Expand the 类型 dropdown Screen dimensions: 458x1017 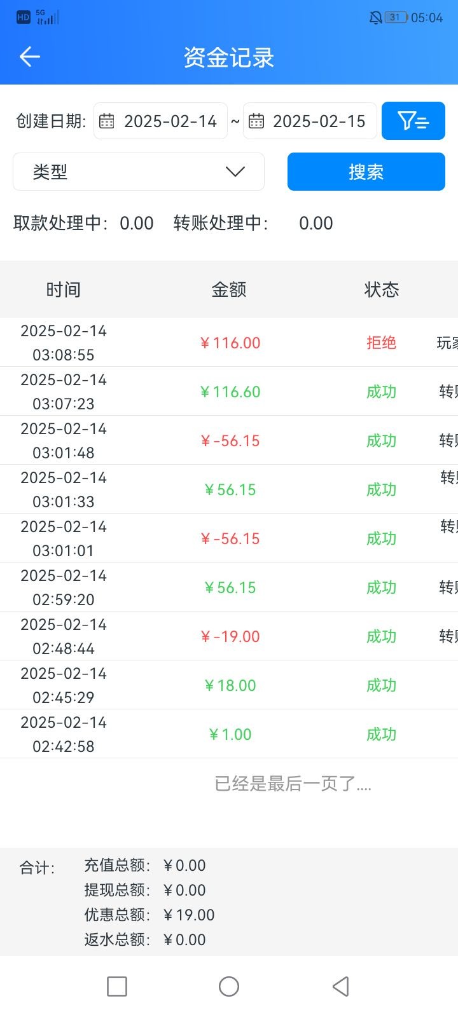tap(138, 172)
